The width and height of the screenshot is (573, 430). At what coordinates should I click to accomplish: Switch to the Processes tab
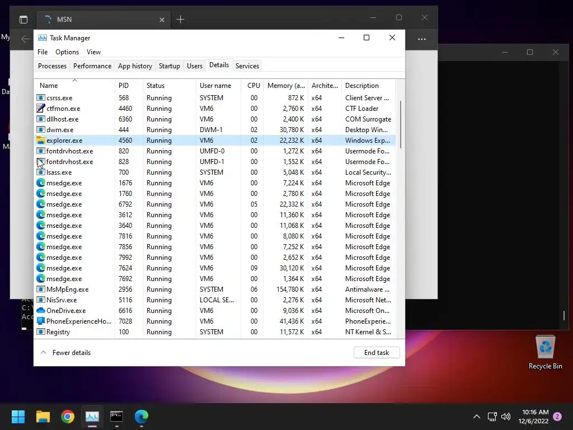coord(52,66)
